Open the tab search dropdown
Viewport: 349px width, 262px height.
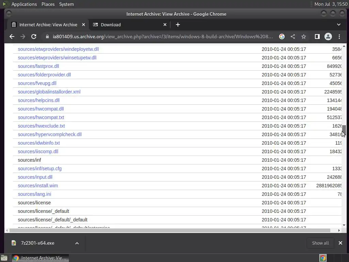pos(338,25)
